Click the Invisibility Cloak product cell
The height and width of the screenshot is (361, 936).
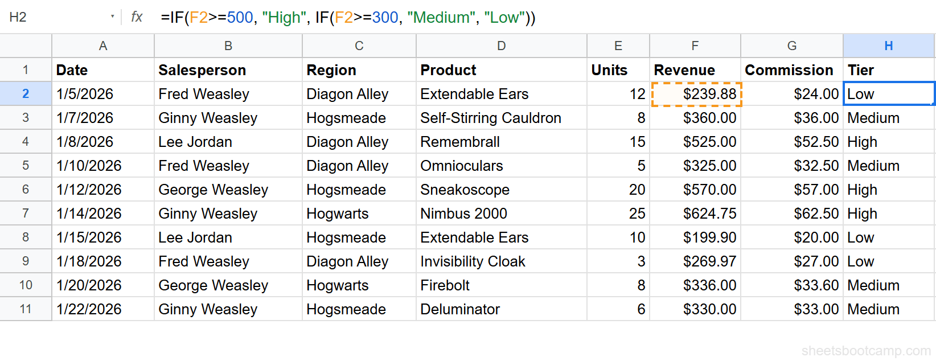[x=500, y=261]
